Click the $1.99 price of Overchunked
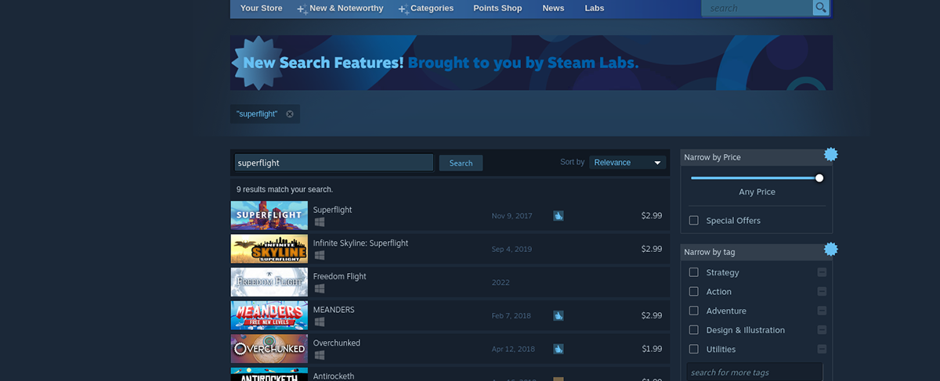Image resolution: width=940 pixels, height=381 pixels. 652,349
